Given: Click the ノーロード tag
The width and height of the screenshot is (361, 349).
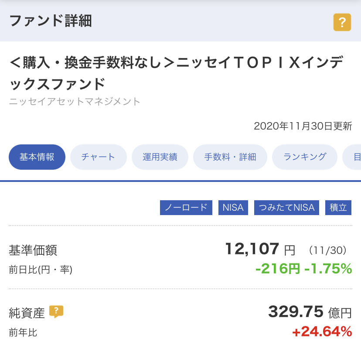Looking at the screenshot, I should pos(186,208).
